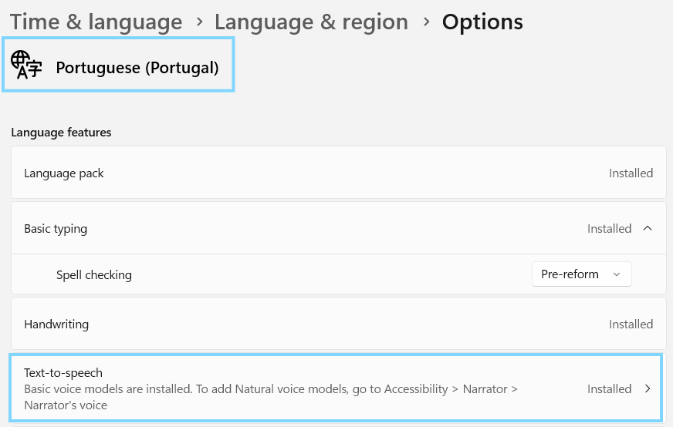Collapse the Basic typing section chevron
The width and height of the screenshot is (673, 427).
tap(648, 228)
